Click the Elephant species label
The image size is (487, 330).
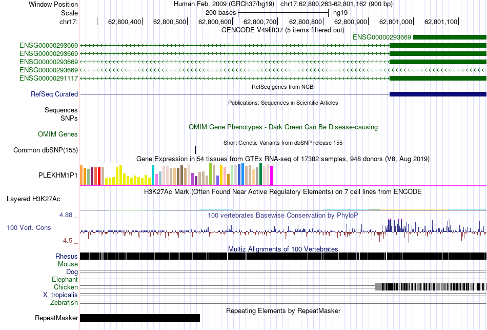click(65, 280)
